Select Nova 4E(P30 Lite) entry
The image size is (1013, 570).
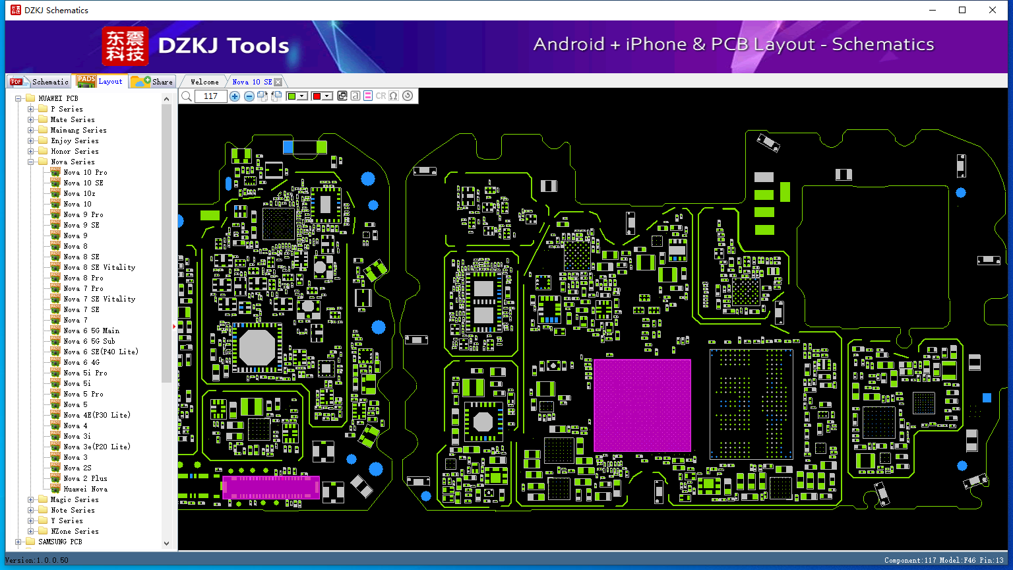(x=97, y=415)
